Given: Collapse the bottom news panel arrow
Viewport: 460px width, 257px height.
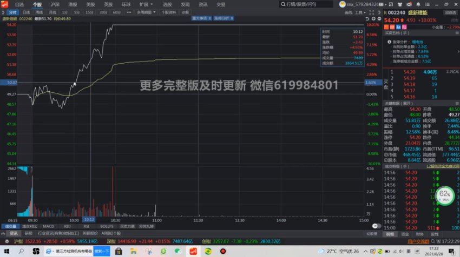Looking at the screenshot, I should click(3, 234).
